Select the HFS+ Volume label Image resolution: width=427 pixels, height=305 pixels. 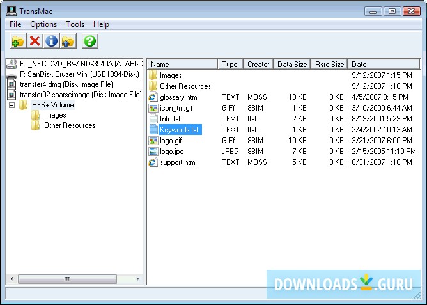[53, 105]
